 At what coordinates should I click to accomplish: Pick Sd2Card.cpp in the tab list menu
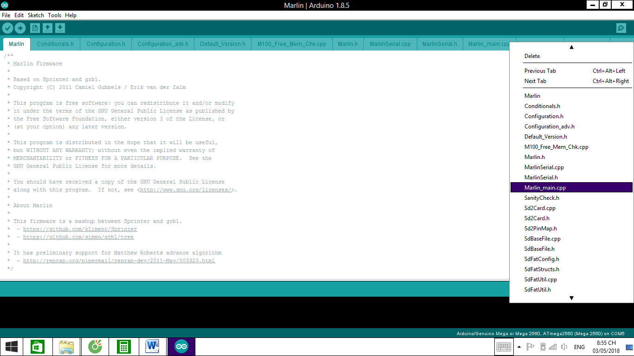[571, 208]
